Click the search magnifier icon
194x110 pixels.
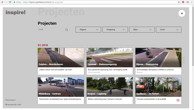[x=67, y=30]
